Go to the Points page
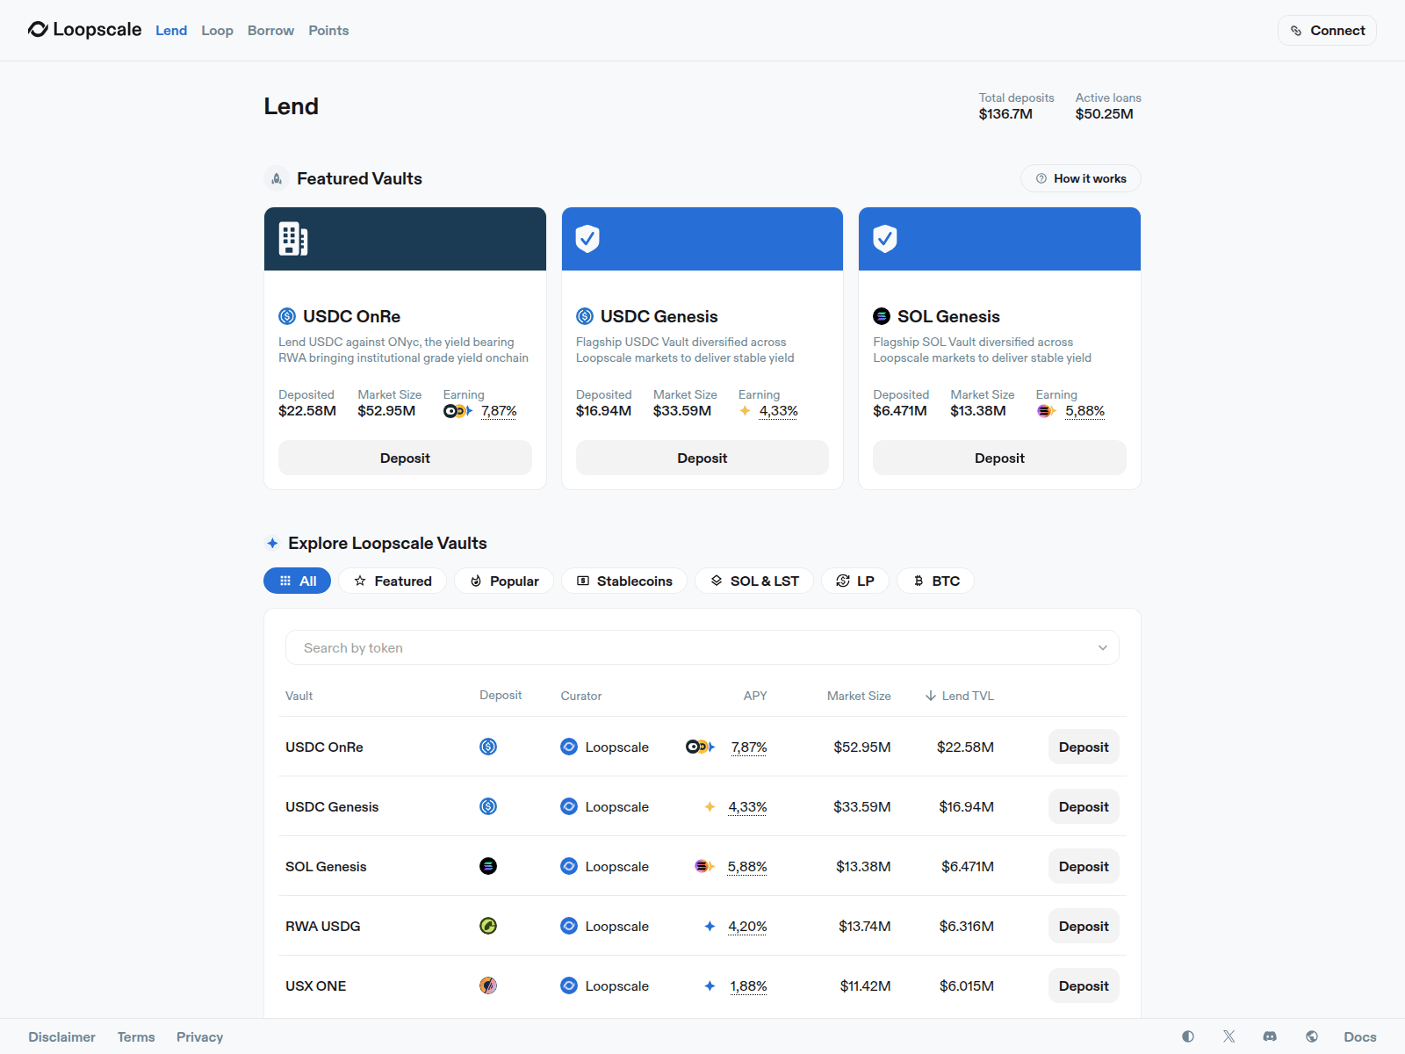Viewport: 1405px width, 1054px height. [328, 30]
